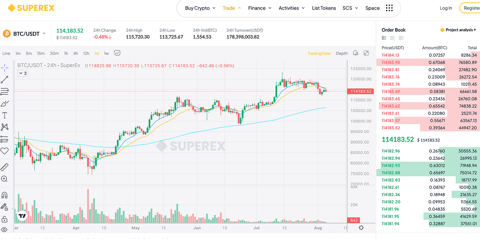Open the Trade menu
Image resolution: width=480 pixels, height=239 pixels.
pyautogui.click(x=232, y=8)
